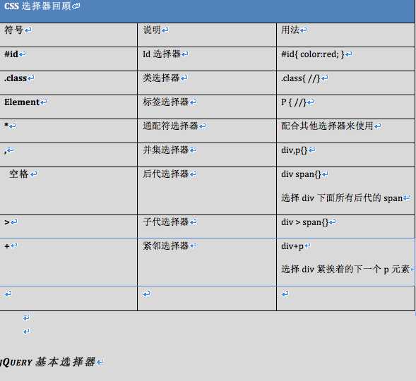Click the '#id{ color:red; }' usage text
Screen dimensions: 416x381
(x=313, y=54)
